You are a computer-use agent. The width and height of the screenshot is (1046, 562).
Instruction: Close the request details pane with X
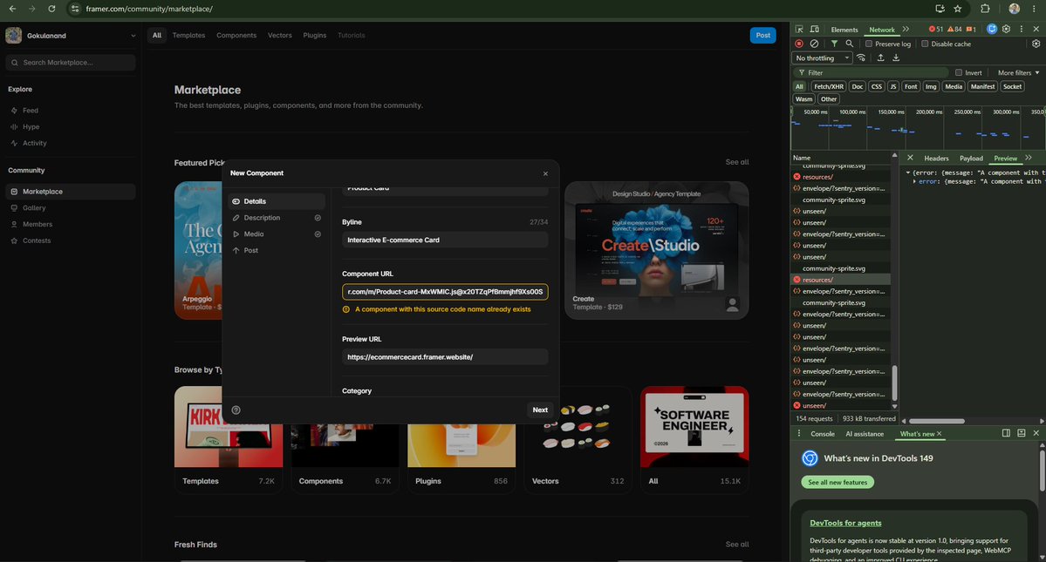point(910,158)
